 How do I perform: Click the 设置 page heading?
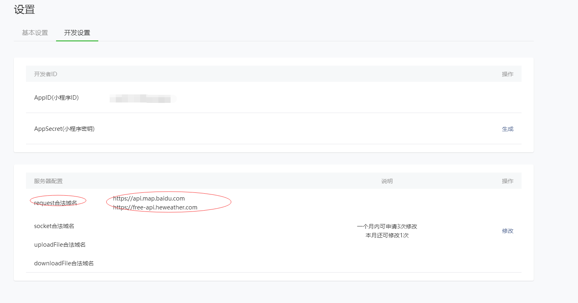point(24,10)
